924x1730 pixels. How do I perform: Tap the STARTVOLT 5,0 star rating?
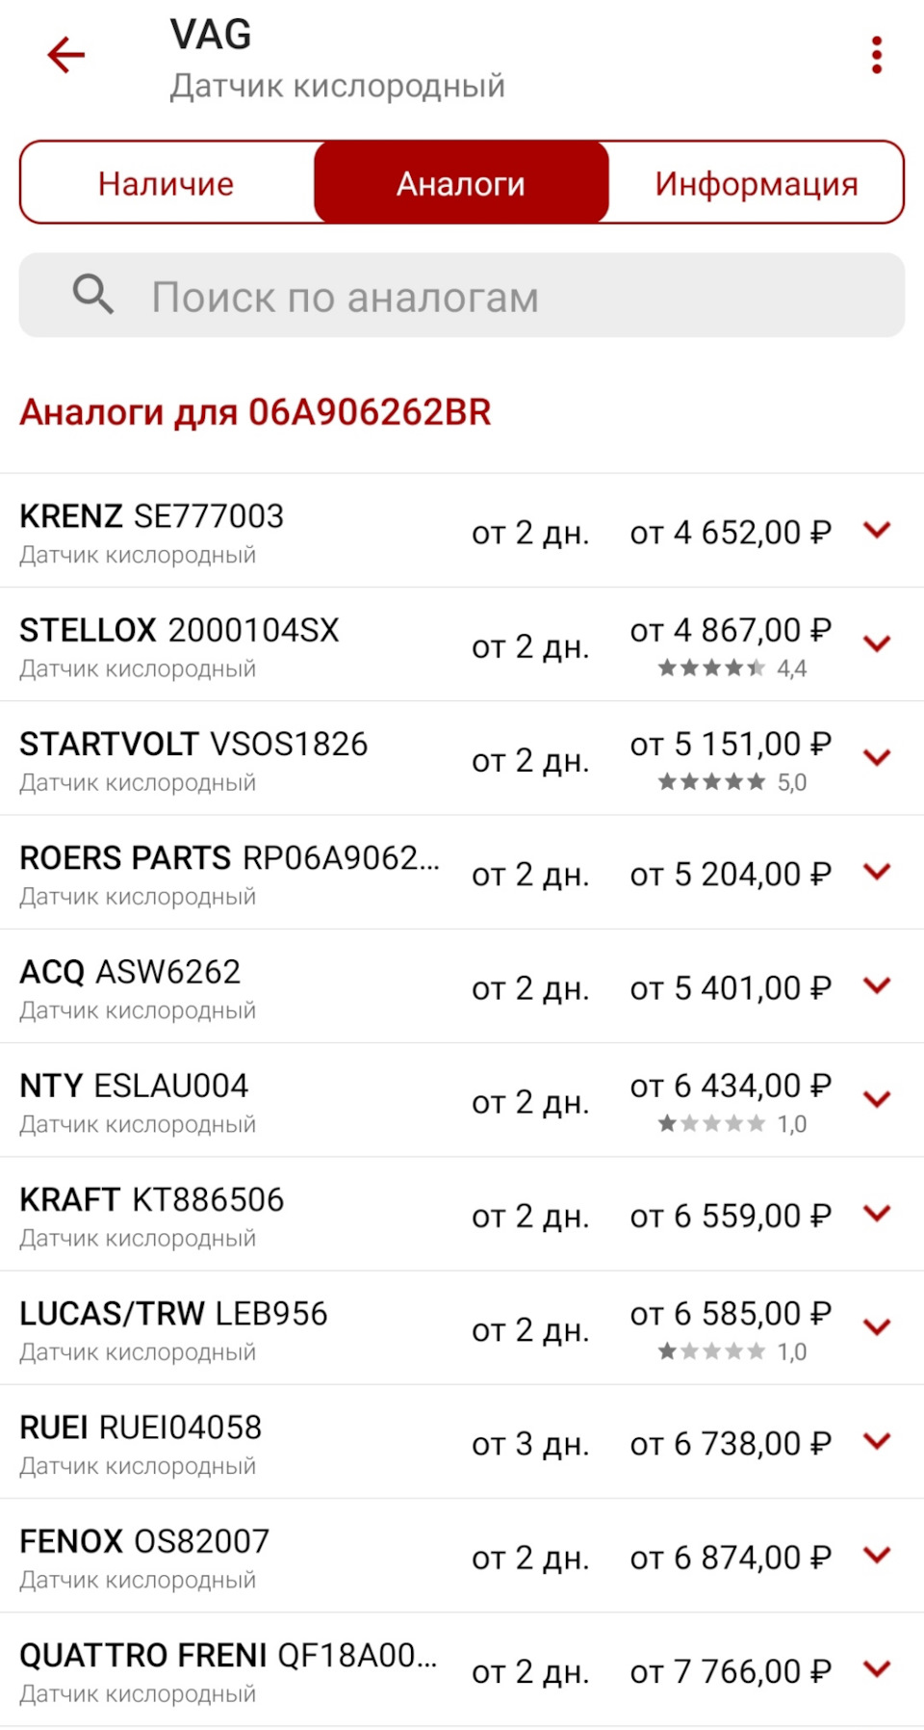pos(731,782)
